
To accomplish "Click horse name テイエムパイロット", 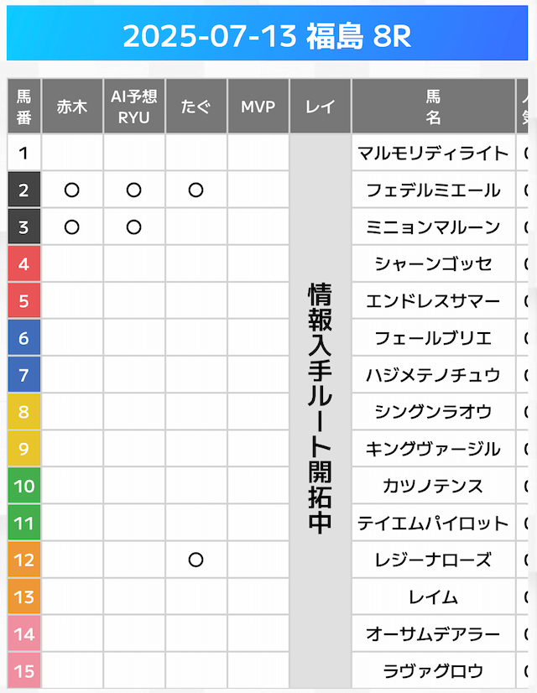I will (x=433, y=524).
